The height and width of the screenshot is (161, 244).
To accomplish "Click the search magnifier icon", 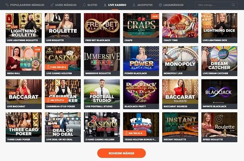I will (x=233, y=5).
